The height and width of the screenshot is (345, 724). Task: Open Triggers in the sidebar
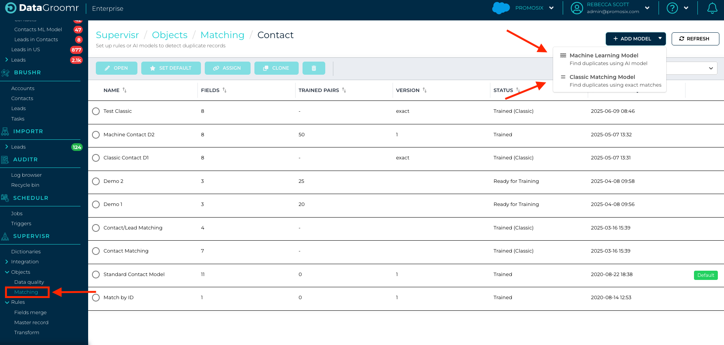coord(21,224)
